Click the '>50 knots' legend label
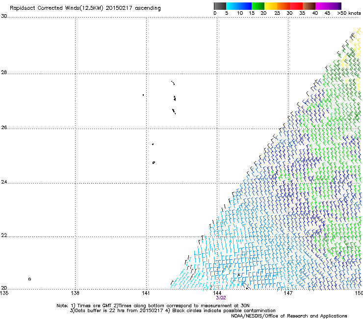Viewport: 363px width, 319px height. coord(349,13)
